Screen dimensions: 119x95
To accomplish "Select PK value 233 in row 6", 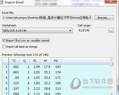I will pyautogui.click(x=58, y=88).
